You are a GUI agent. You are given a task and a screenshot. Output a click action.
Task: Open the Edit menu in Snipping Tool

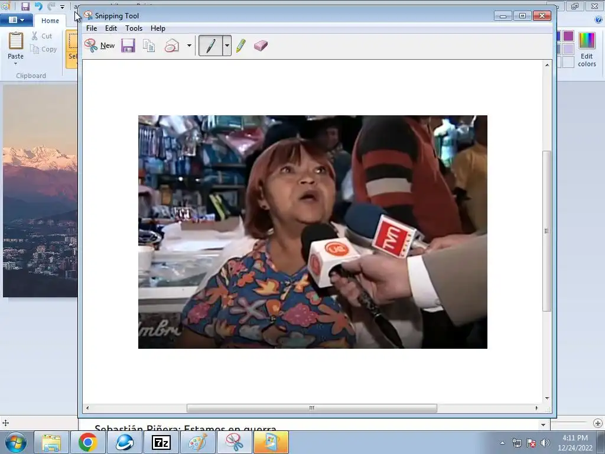coord(110,28)
